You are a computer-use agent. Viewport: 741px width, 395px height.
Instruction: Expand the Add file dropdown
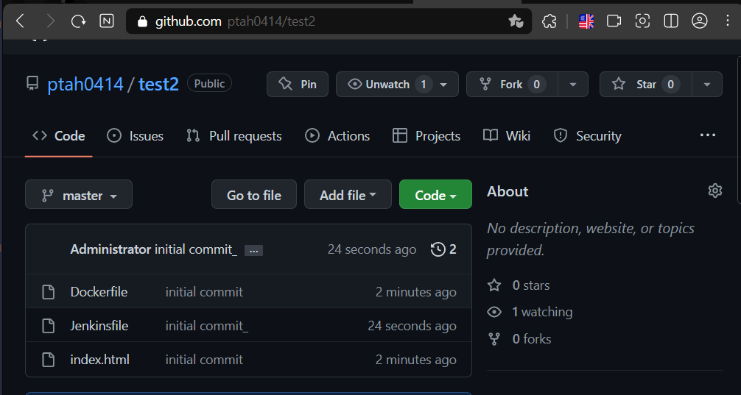pos(348,194)
